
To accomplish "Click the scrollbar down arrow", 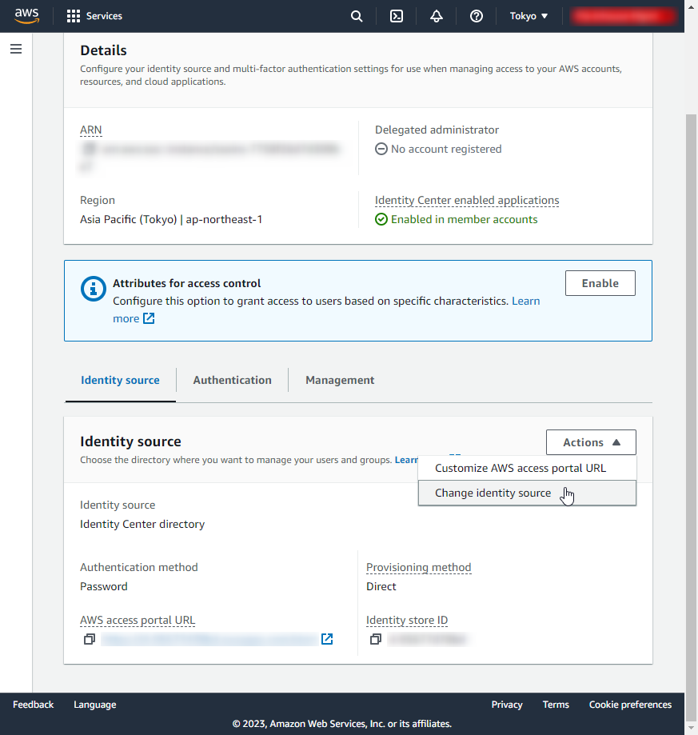I will 691,728.
